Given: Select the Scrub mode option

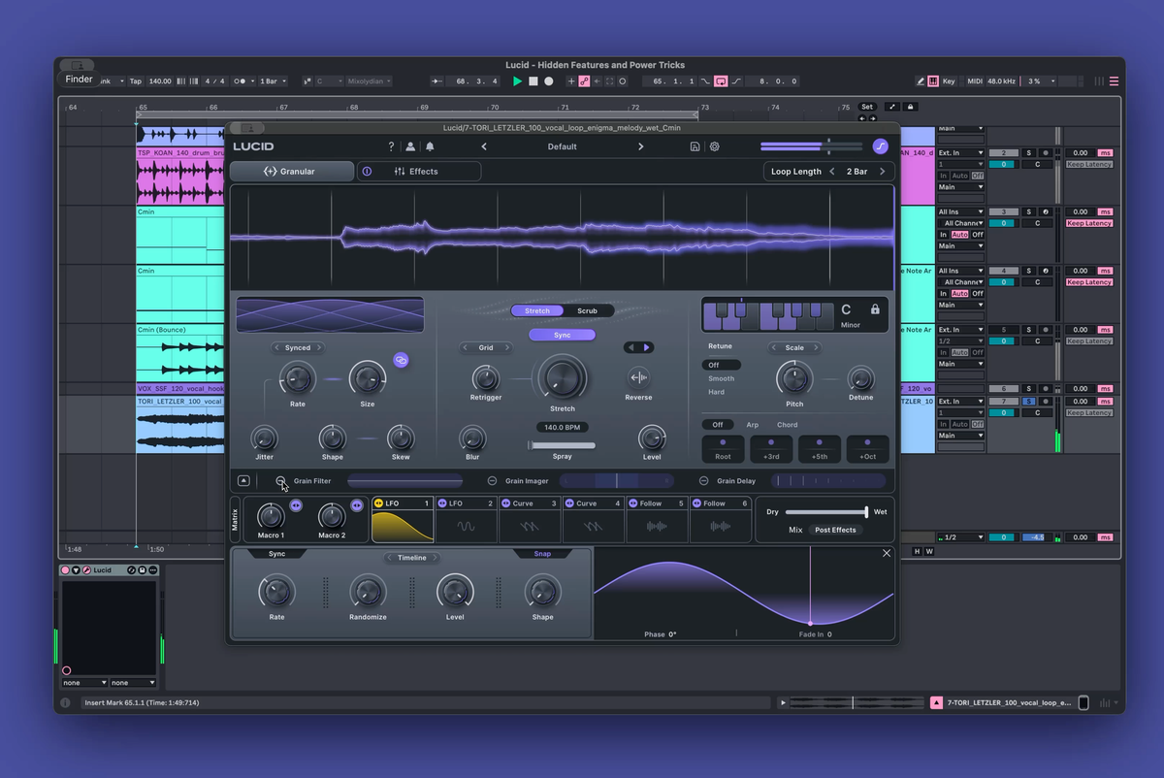Looking at the screenshot, I should point(588,310).
